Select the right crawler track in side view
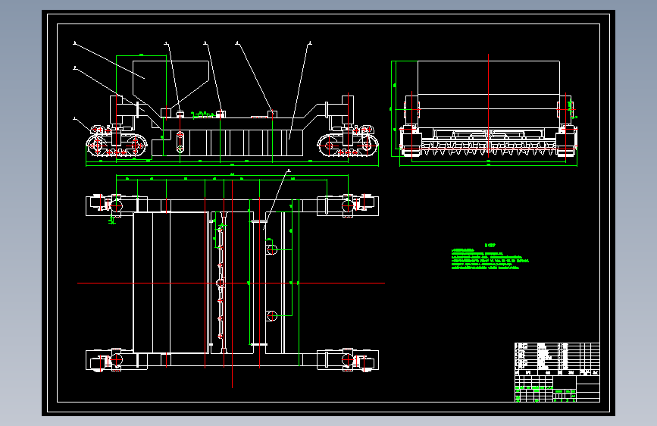Viewport: 657px width, 426px height. (348, 145)
